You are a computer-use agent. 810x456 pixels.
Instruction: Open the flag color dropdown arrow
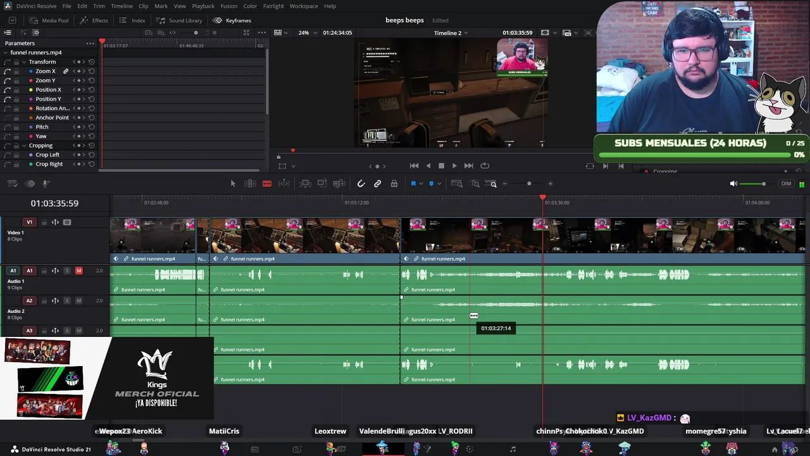(x=421, y=184)
